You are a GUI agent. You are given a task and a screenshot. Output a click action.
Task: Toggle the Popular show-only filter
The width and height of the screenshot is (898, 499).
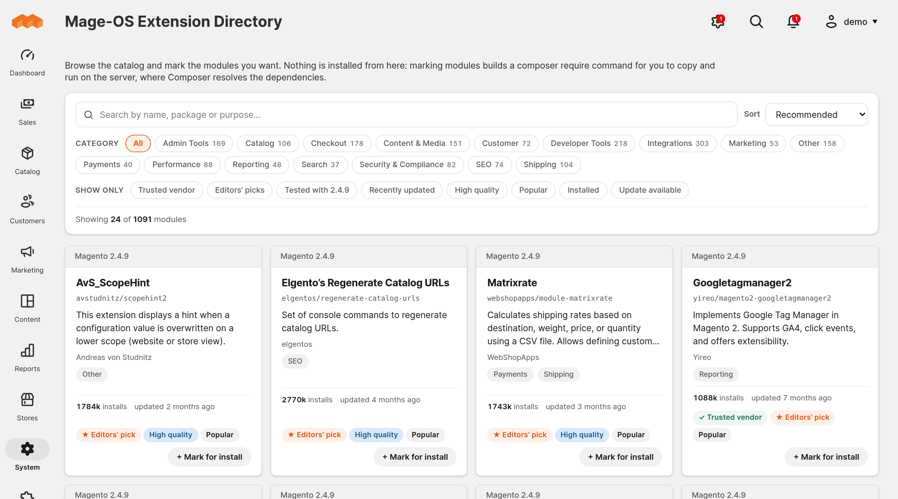[533, 190]
